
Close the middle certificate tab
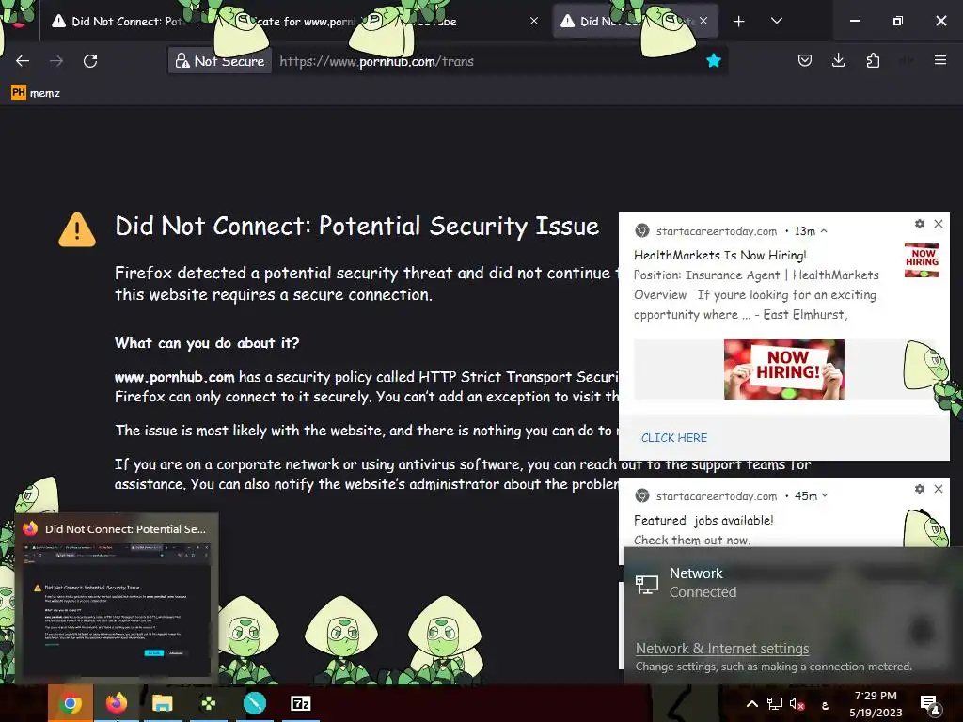click(534, 21)
